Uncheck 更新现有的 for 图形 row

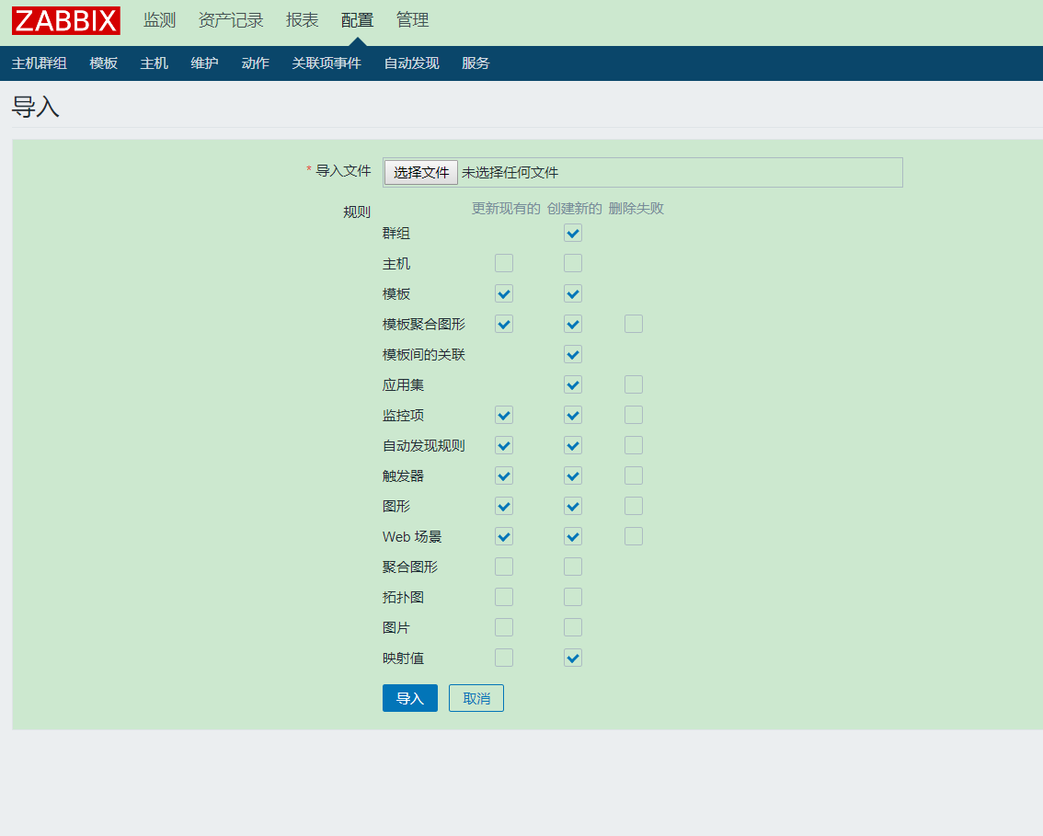[x=504, y=506]
